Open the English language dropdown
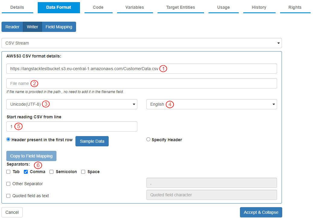 [x=212, y=104]
